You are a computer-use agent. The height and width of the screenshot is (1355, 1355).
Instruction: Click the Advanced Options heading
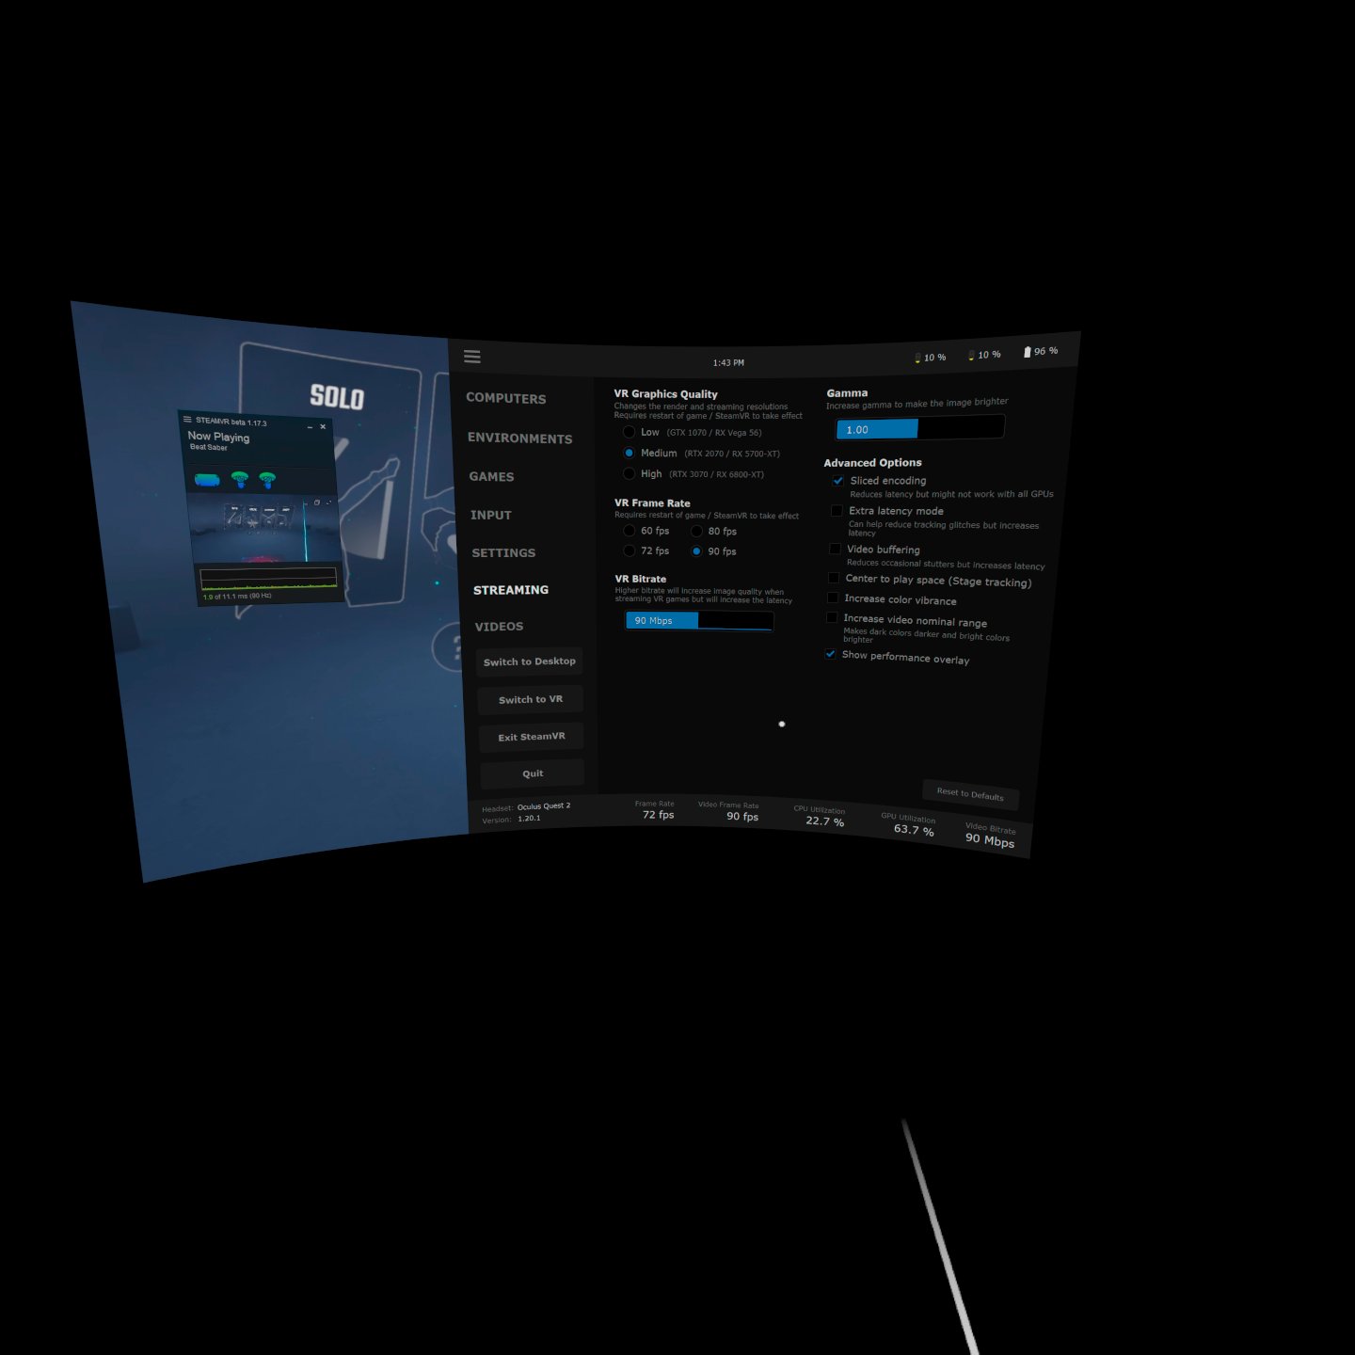(x=872, y=463)
